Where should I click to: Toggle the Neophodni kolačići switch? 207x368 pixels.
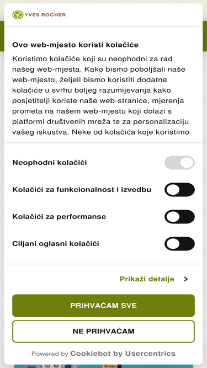[179, 162]
